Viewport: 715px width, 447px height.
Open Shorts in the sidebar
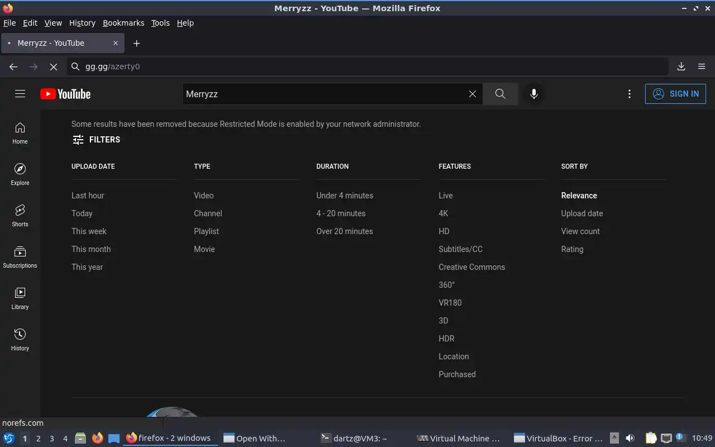click(20, 216)
